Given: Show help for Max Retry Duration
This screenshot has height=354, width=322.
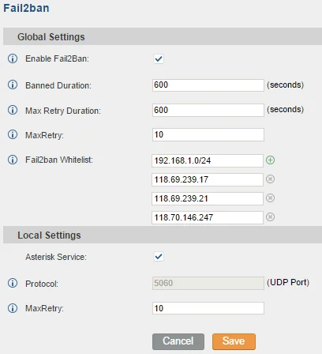Looking at the screenshot, I should (x=13, y=110).
